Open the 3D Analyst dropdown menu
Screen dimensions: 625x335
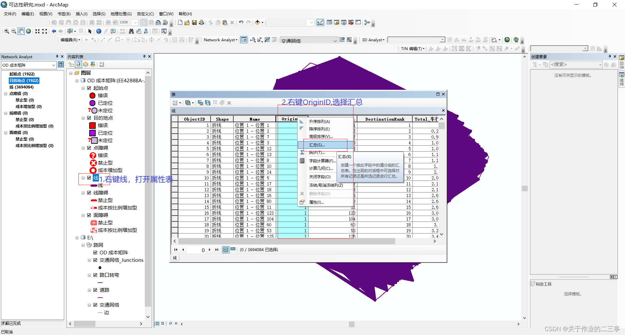[x=373, y=40]
